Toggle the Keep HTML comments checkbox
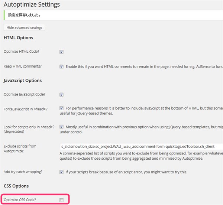 [61, 66]
